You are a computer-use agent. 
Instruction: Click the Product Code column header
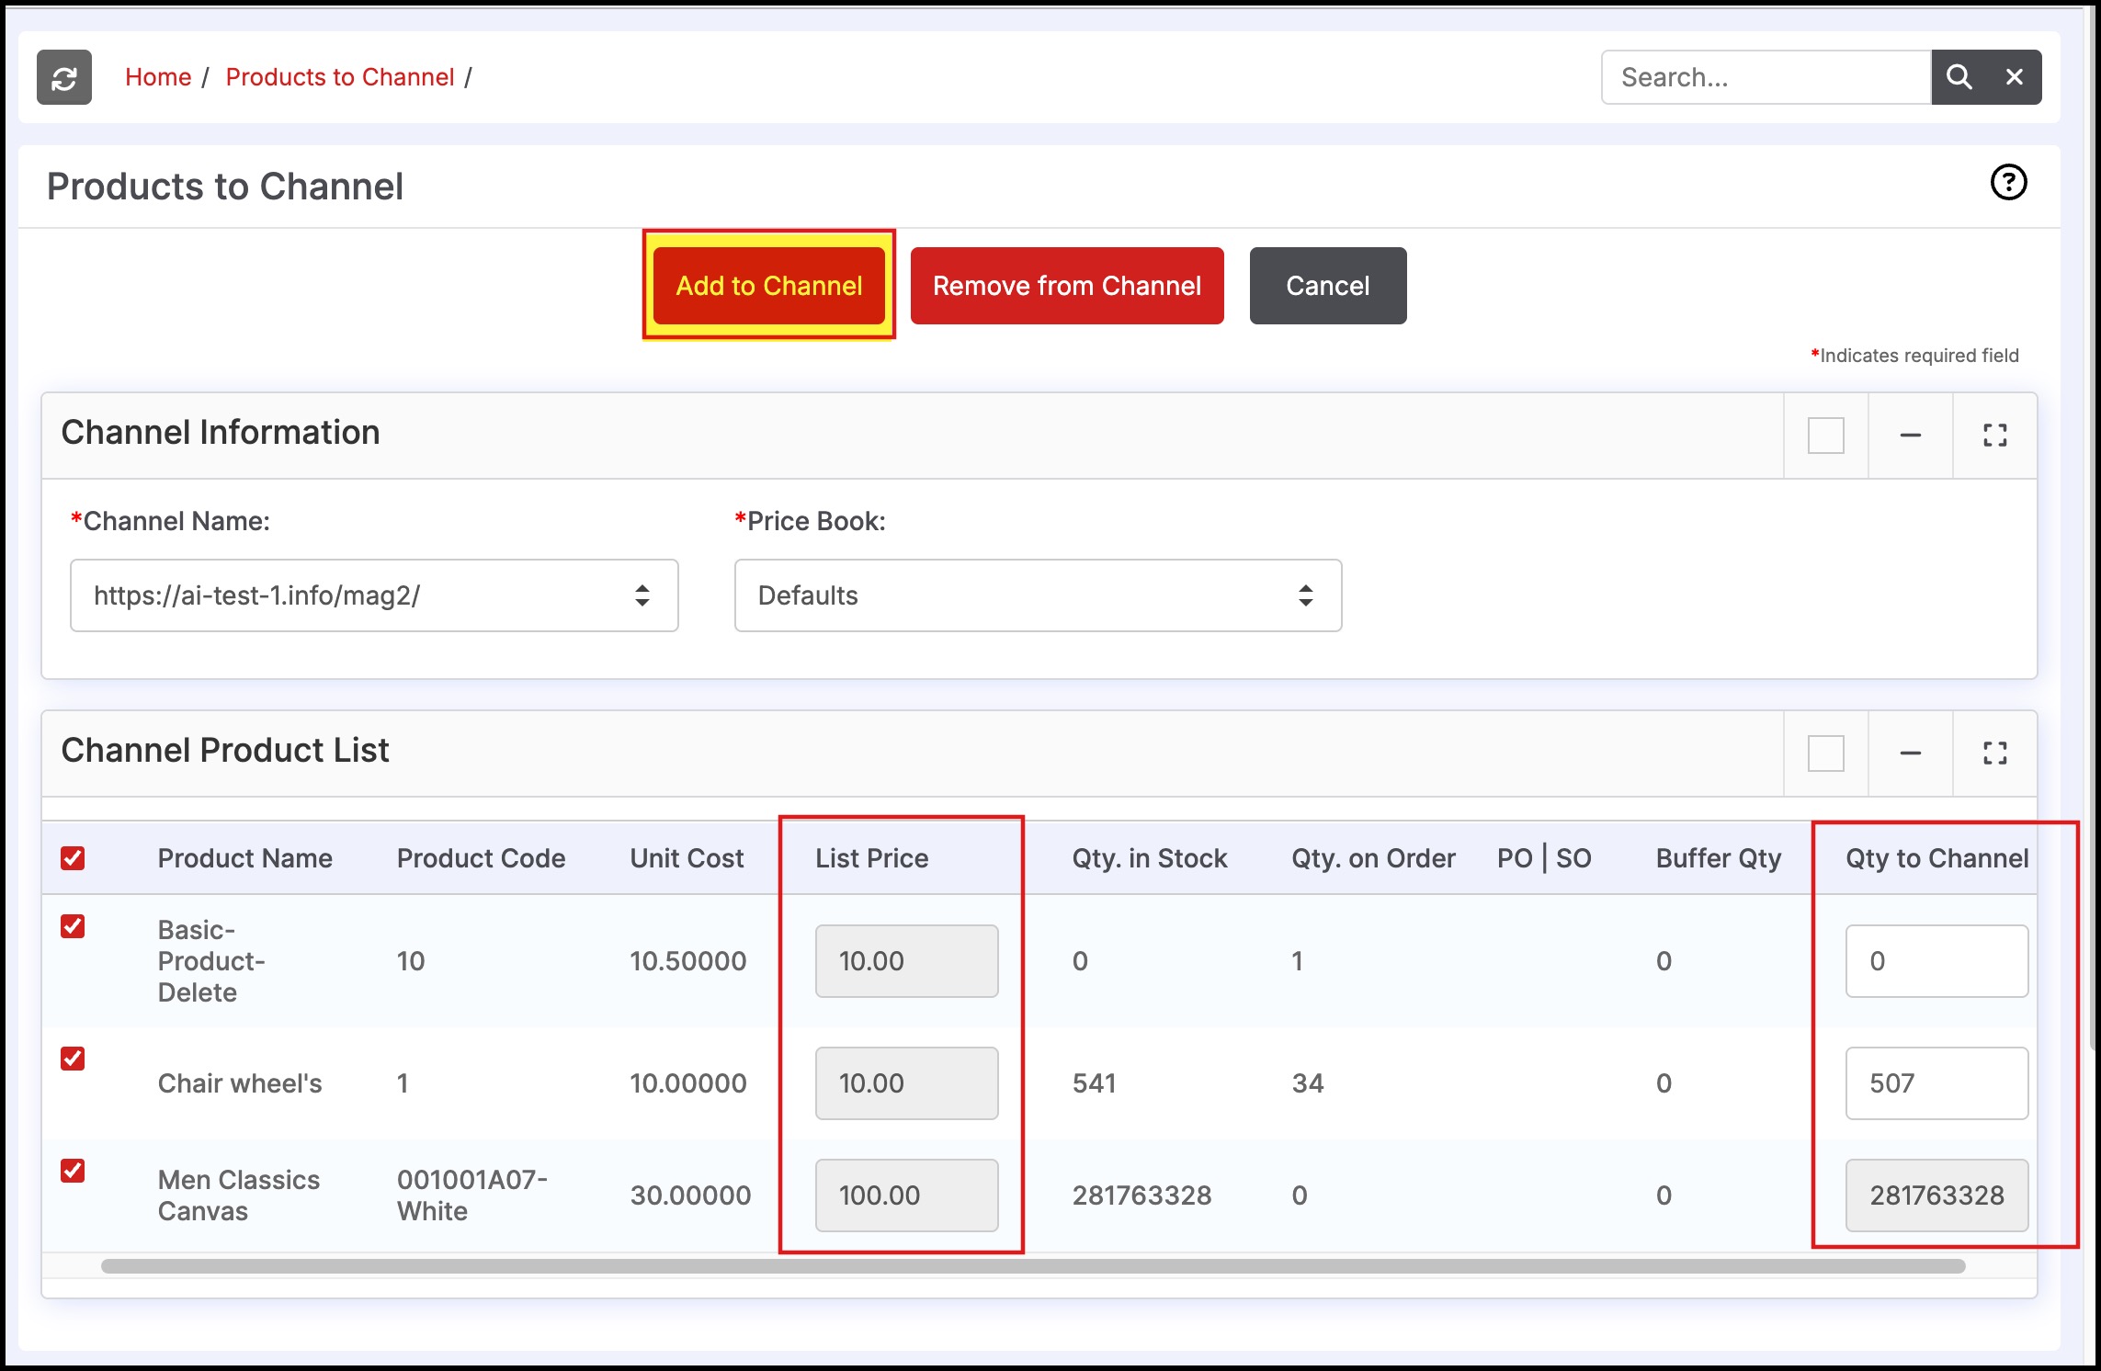(x=482, y=858)
